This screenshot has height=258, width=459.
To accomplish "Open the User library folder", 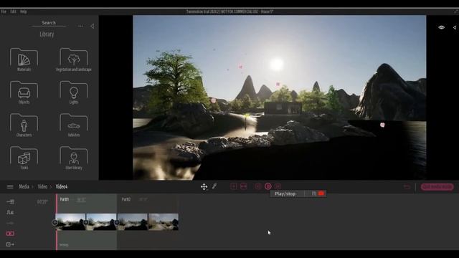I will [73, 158].
